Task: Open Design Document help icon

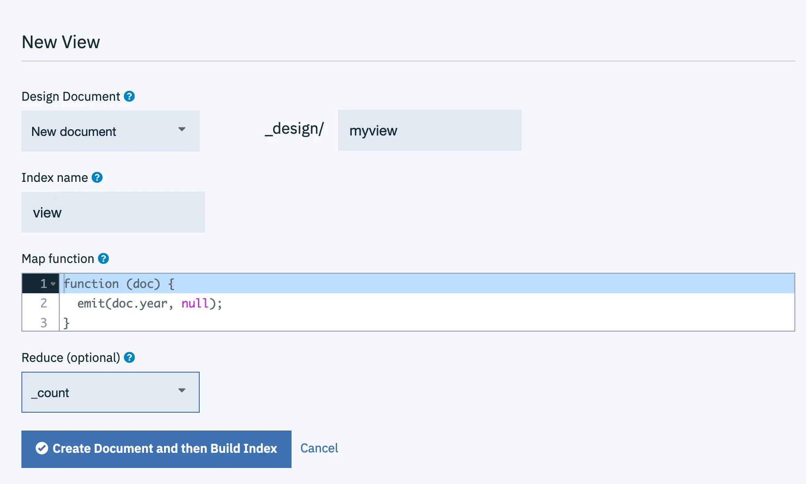Action: (129, 96)
